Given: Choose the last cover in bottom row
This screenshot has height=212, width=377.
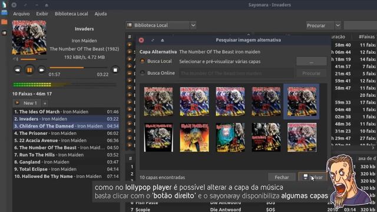Looking at the screenshot, I should [x=302, y=137].
